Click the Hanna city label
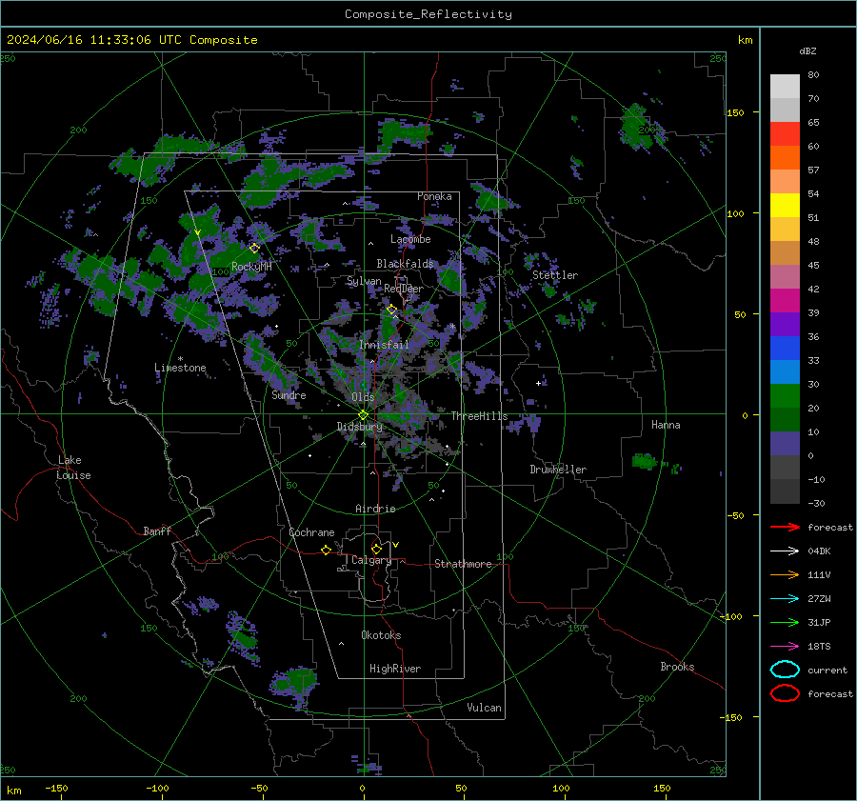The width and height of the screenshot is (857, 801). (x=666, y=425)
